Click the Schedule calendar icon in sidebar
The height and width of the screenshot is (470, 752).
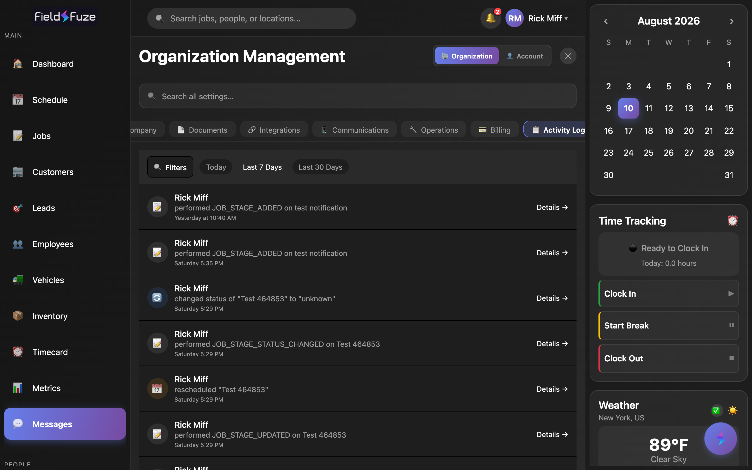click(x=18, y=100)
